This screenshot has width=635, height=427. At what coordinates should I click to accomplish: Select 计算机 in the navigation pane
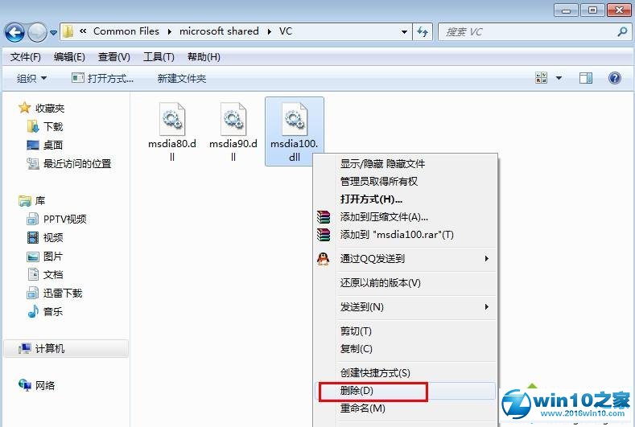(x=49, y=348)
